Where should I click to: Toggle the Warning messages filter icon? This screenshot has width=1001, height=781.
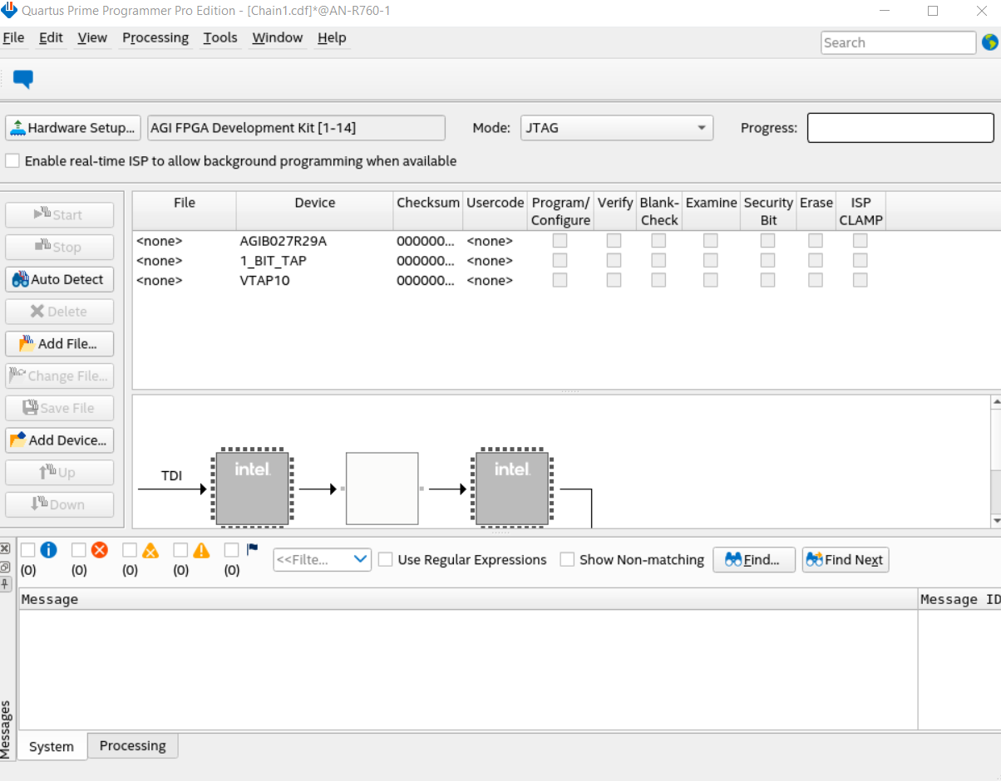tap(201, 550)
